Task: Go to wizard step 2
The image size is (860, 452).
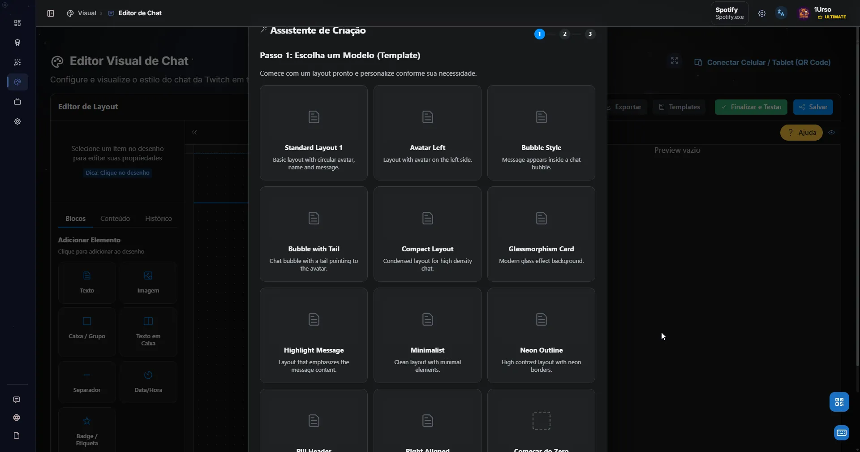Action: click(x=565, y=34)
